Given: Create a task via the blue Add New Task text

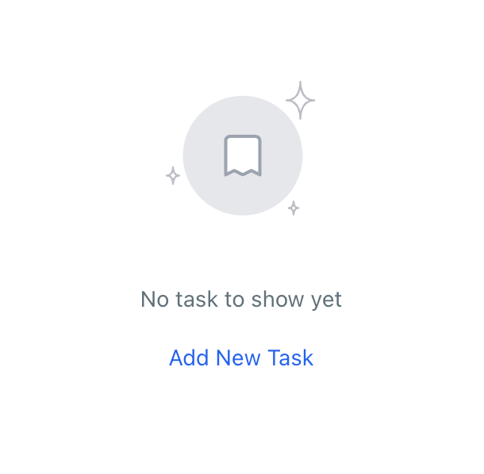Looking at the screenshot, I should 241,357.
